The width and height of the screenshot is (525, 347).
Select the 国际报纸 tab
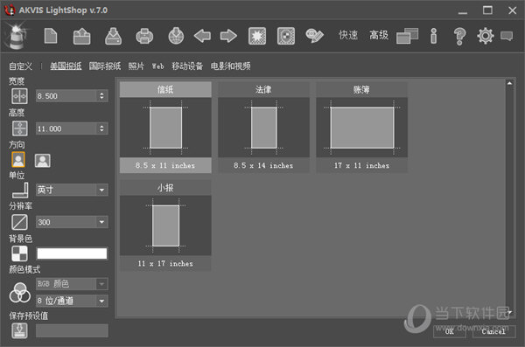coord(105,66)
